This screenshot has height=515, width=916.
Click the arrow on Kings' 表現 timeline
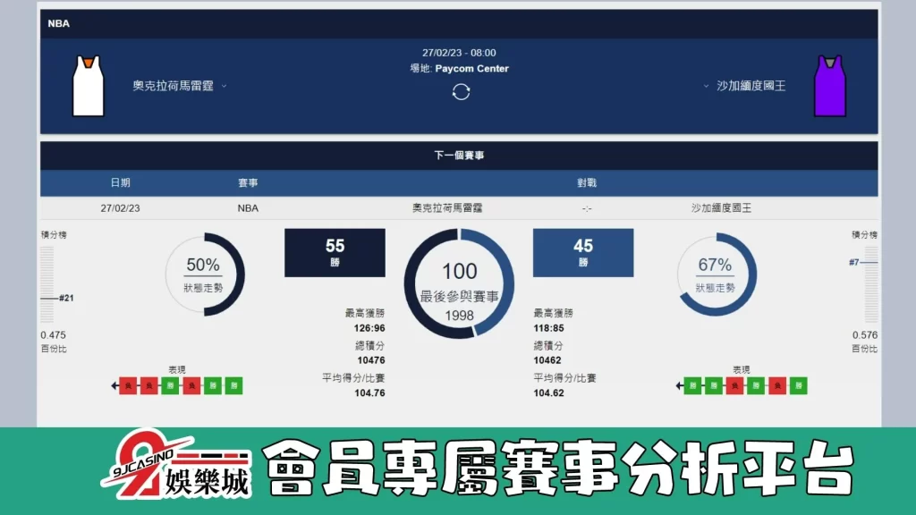pyautogui.click(x=679, y=386)
